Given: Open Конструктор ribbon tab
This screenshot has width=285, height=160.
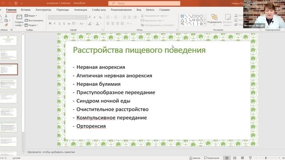Looking at the screenshot, I should 43,10.
